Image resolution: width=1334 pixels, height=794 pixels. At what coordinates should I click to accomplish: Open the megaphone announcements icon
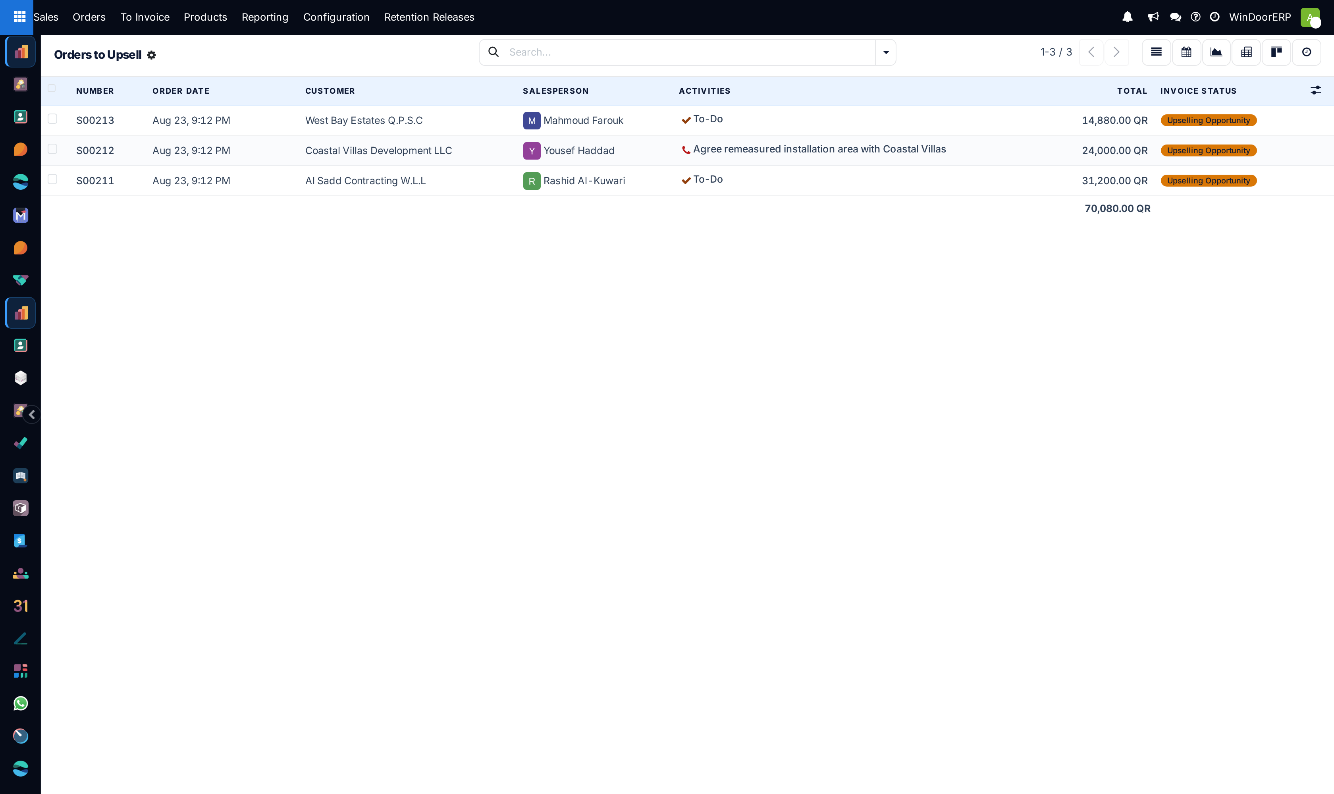pos(1153,17)
